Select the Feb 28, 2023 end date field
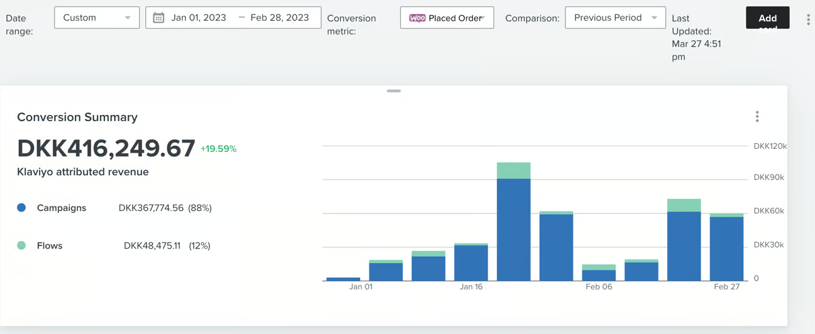This screenshot has width=815, height=334. tap(280, 18)
